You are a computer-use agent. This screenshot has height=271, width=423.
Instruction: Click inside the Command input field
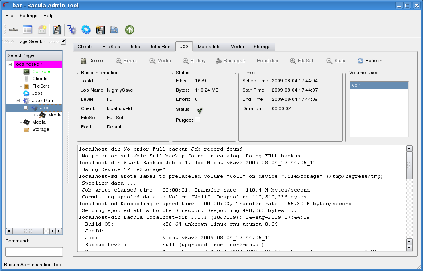[34, 252]
